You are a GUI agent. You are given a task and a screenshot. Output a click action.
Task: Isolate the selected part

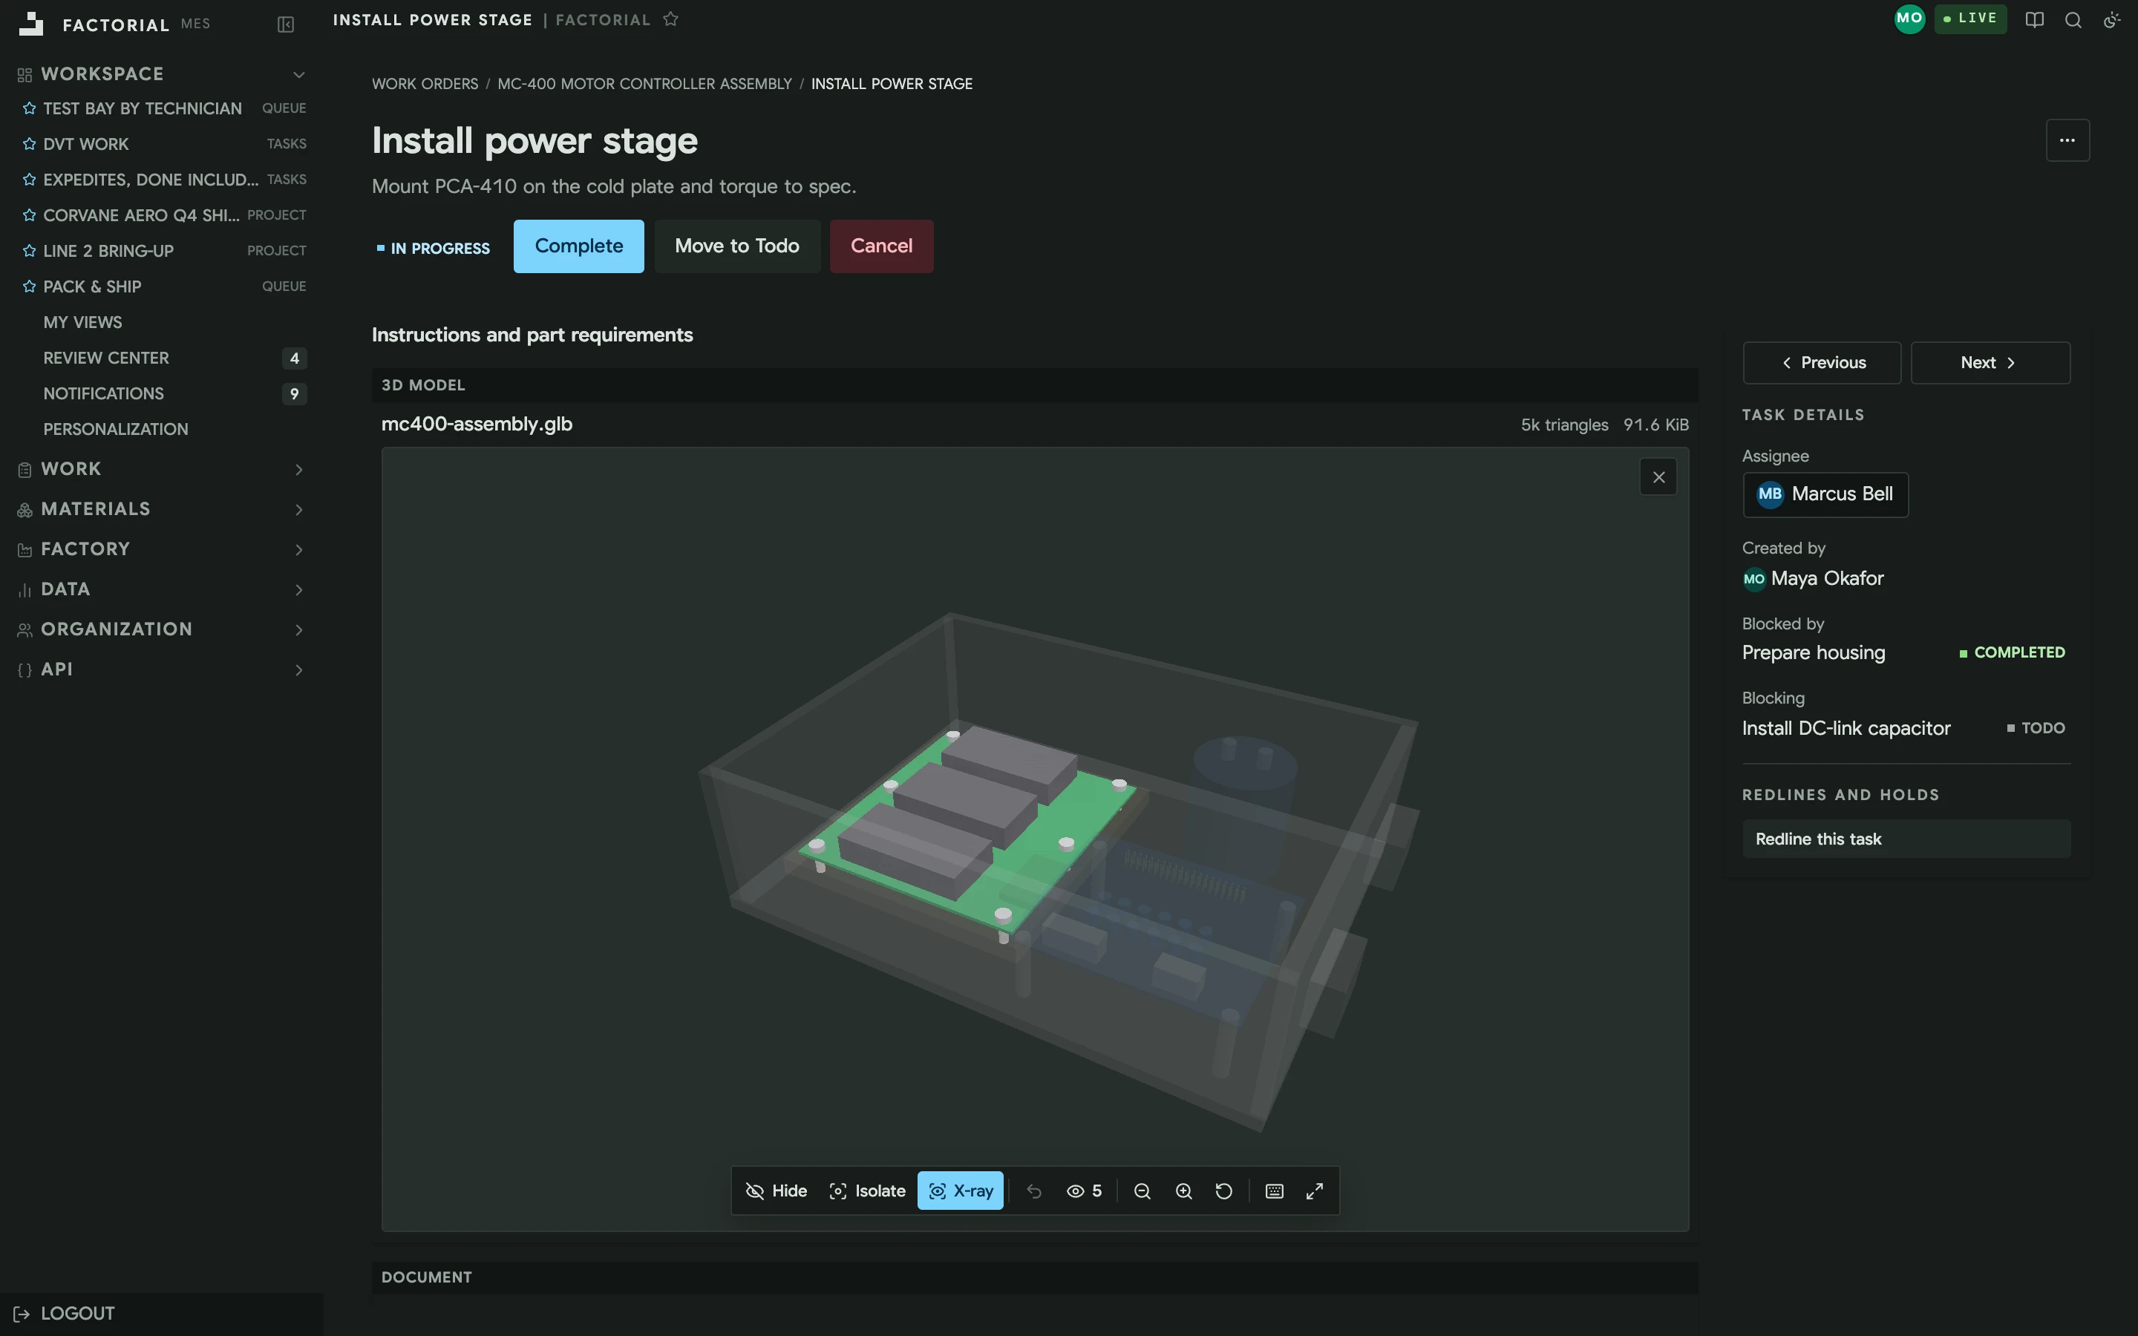(x=868, y=1191)
